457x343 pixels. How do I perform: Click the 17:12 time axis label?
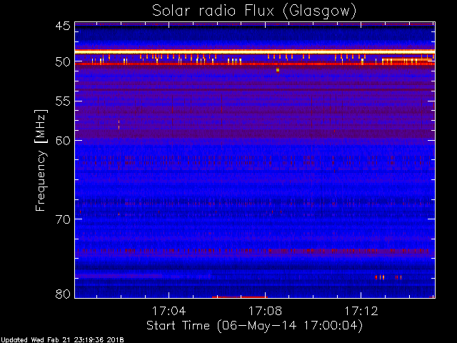(361, 311)
